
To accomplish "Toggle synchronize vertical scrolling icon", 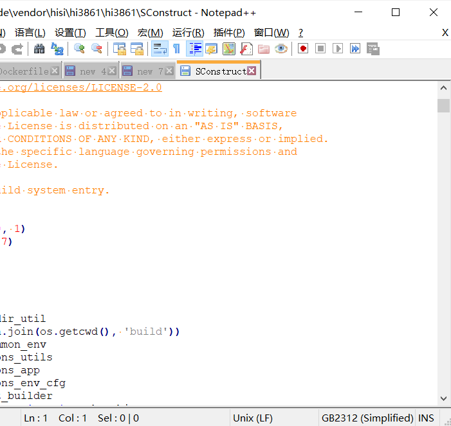I will [120, 49].
